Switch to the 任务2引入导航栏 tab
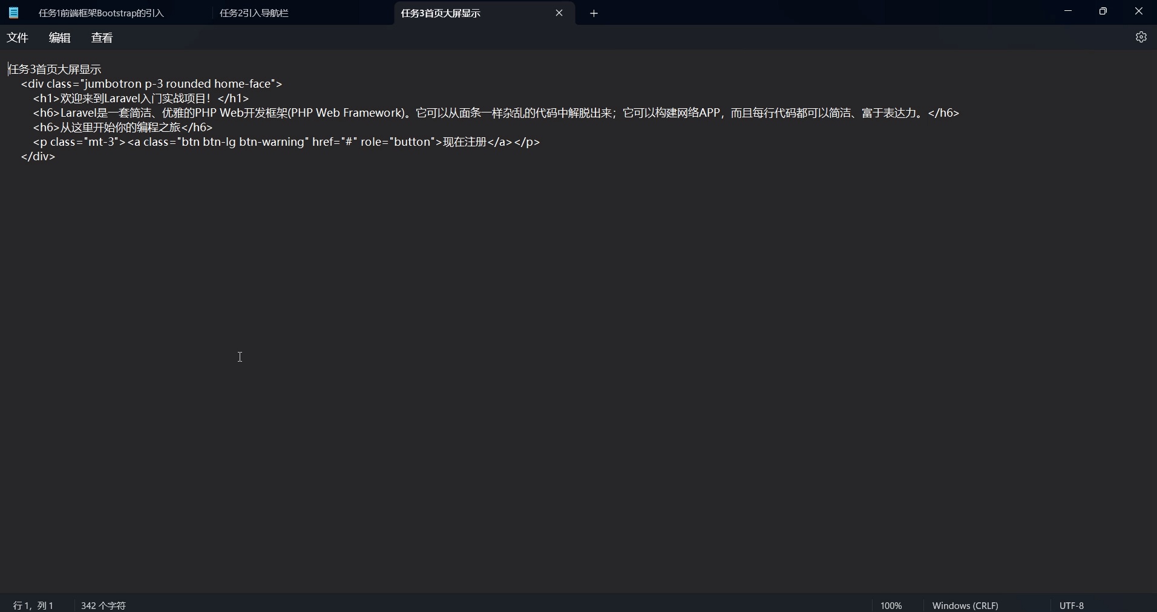1157x612 pixels. tap(254, 13)
